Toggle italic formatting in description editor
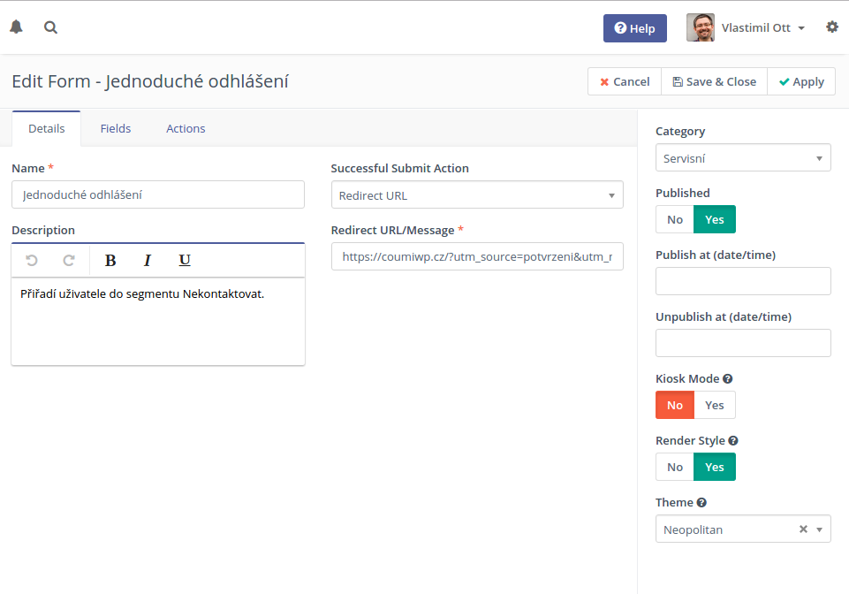This screenshot has height=594, width=849. (148, 260)
